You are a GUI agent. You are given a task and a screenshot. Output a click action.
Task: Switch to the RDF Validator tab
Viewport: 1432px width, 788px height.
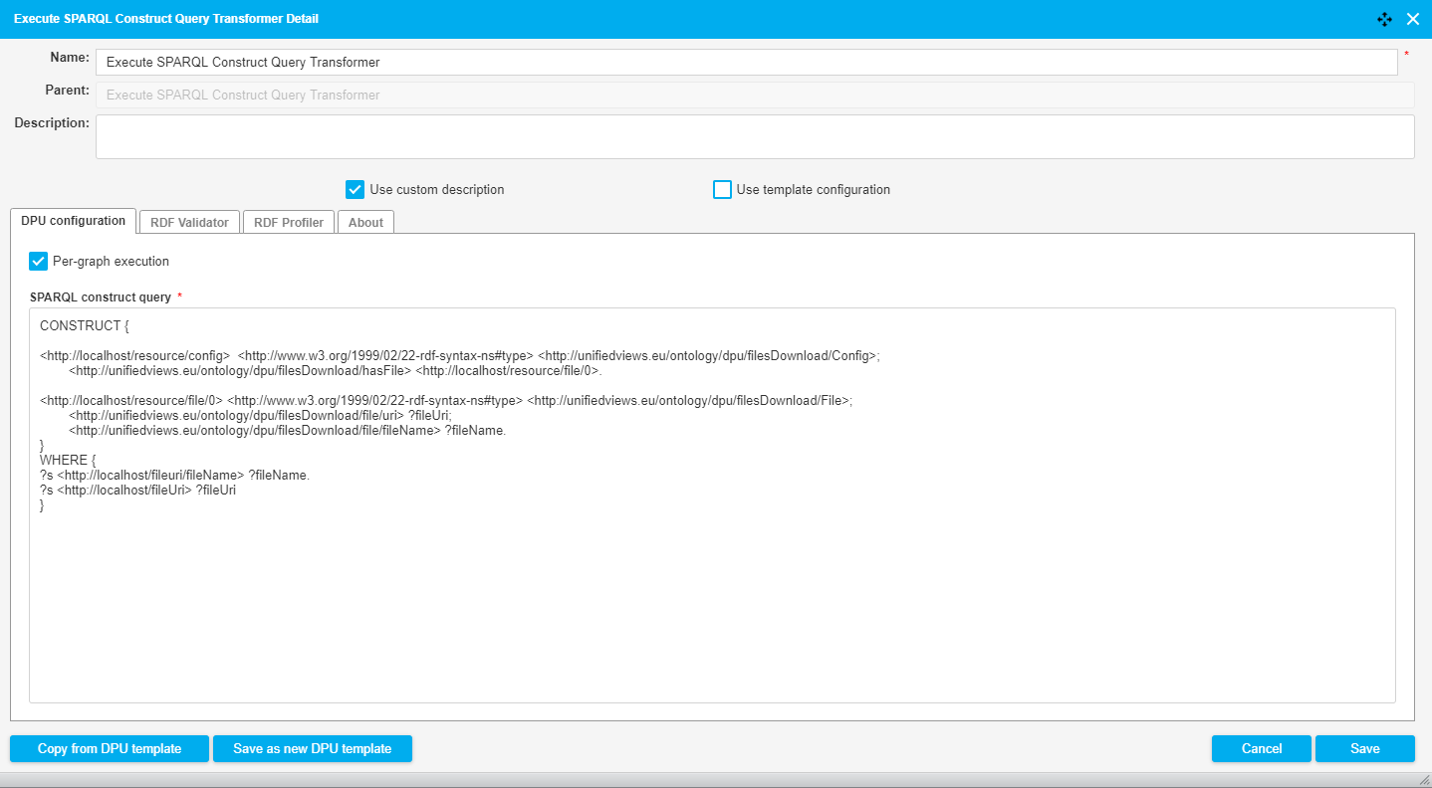coord(189,222)
